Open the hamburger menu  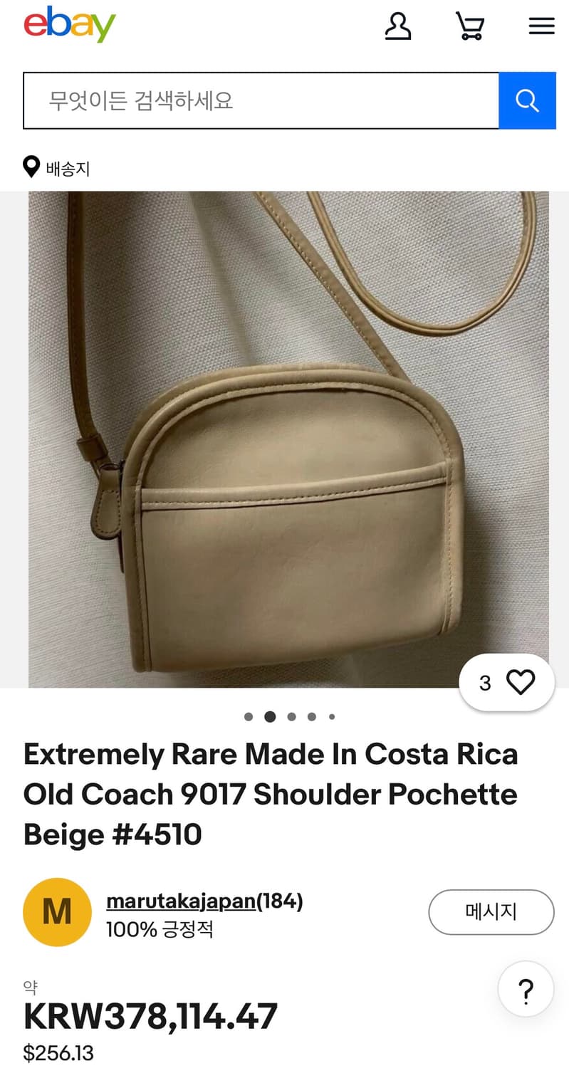(541, 26)
